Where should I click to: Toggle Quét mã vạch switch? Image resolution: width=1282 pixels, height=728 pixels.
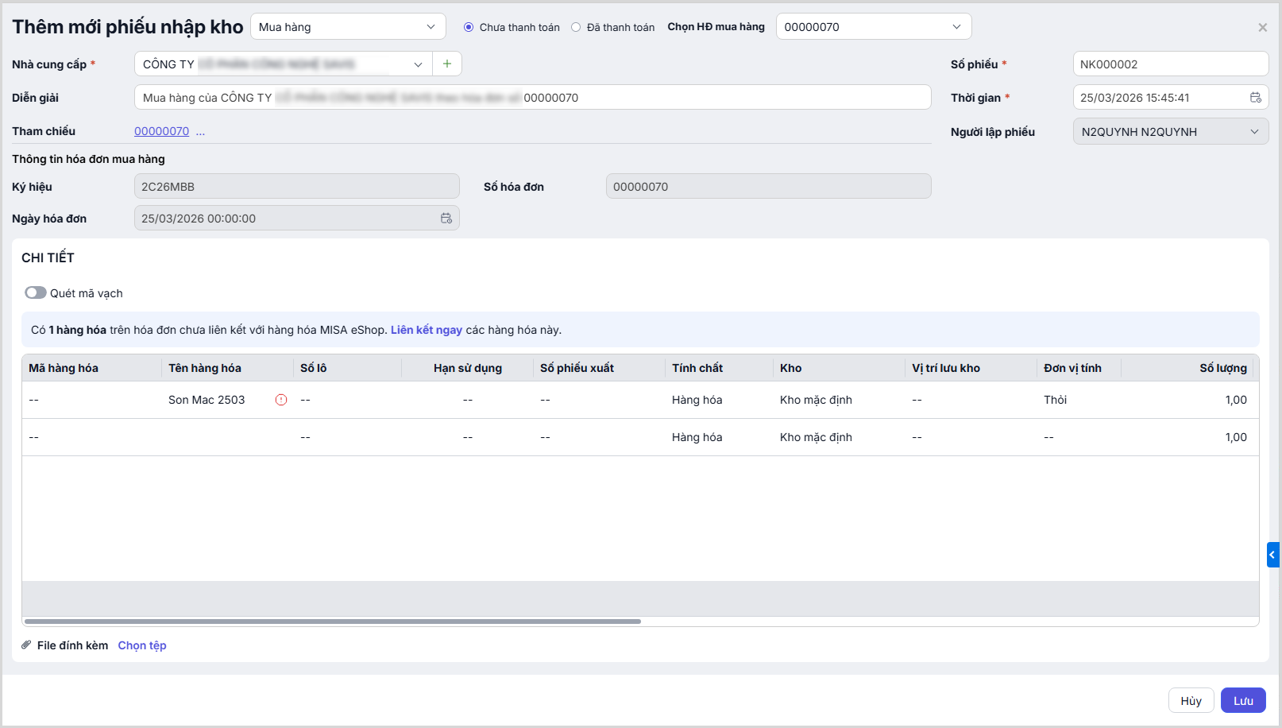(x=36, y=293)
